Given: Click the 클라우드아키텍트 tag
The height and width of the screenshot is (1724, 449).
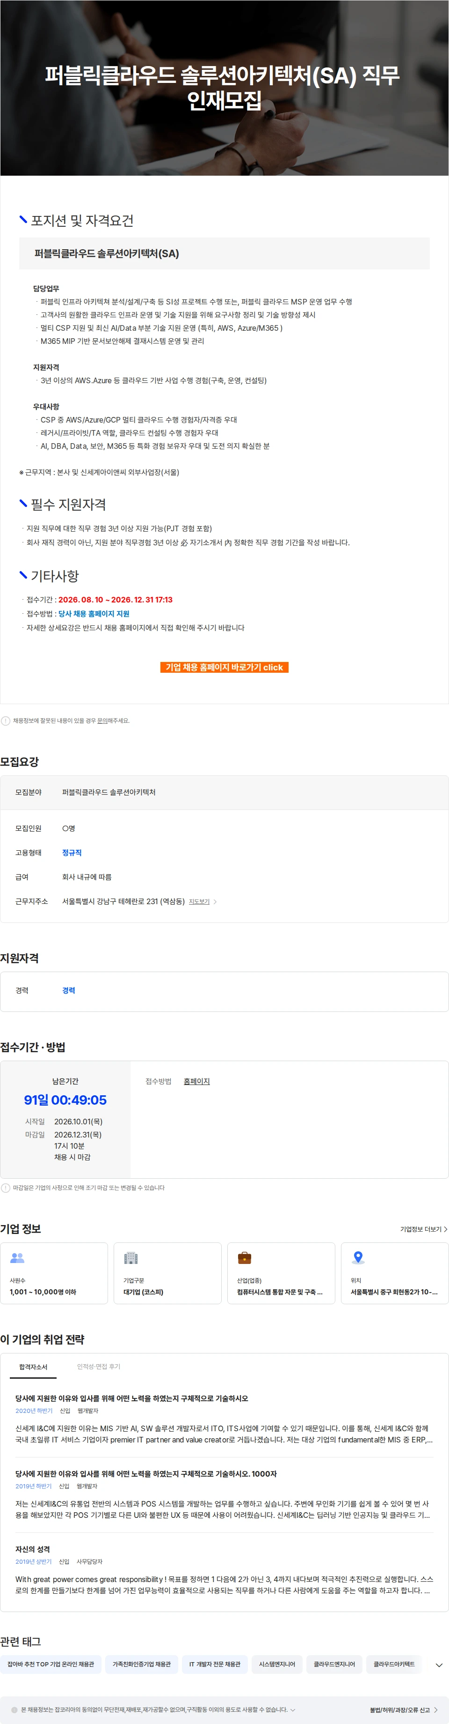Looking at the screenshot, I should click(394, 1665).
